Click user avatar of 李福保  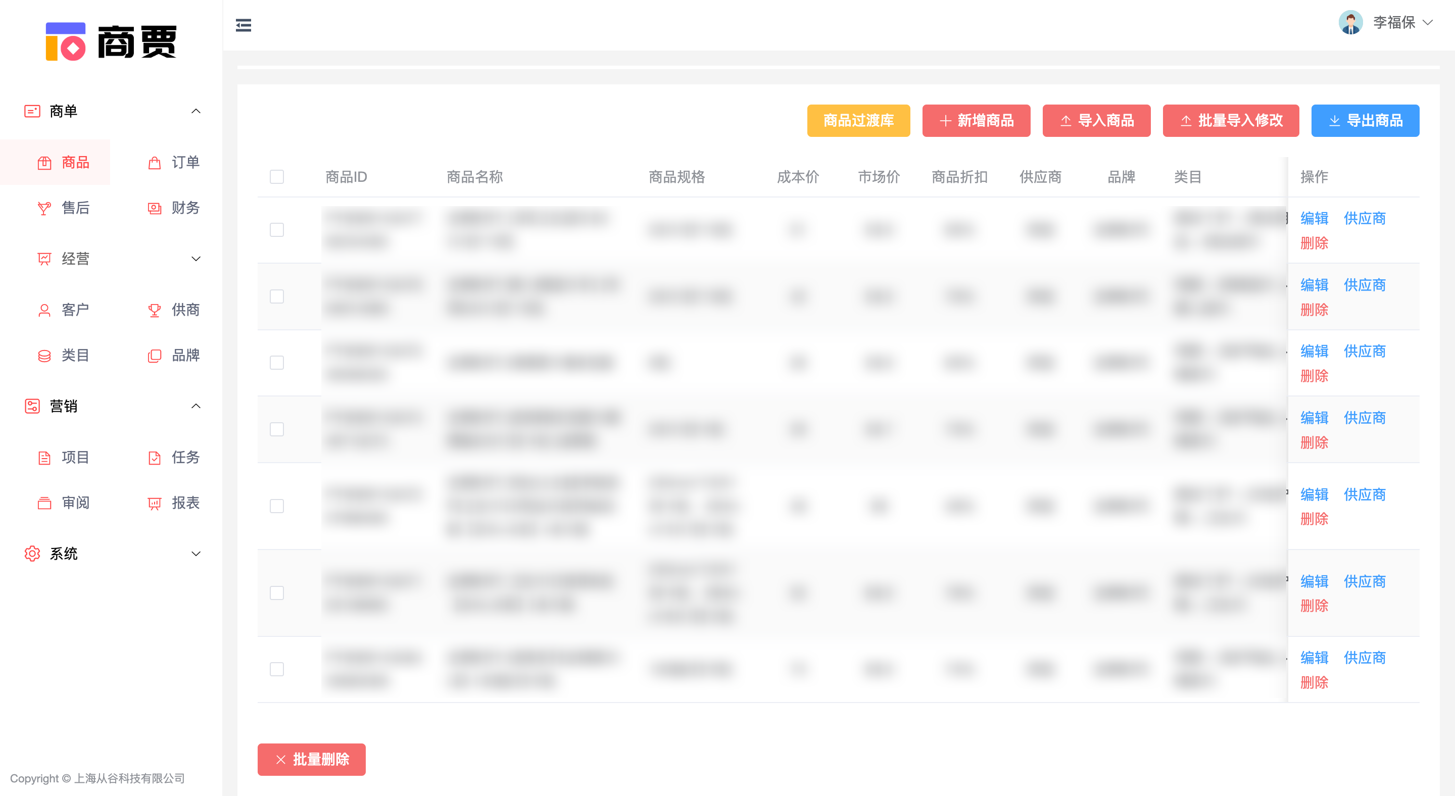(x=1350, y=23)
